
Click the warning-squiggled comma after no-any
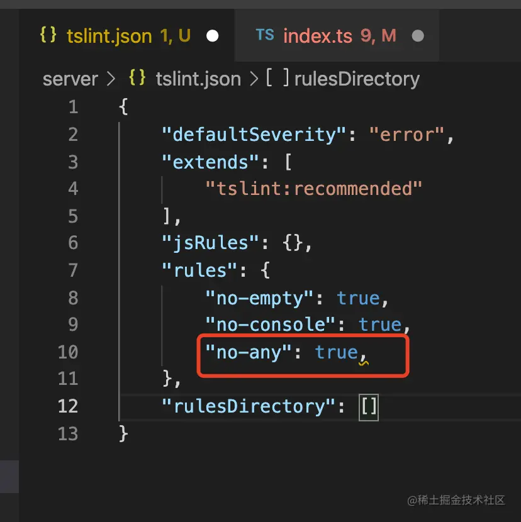[x=363, y=359]
